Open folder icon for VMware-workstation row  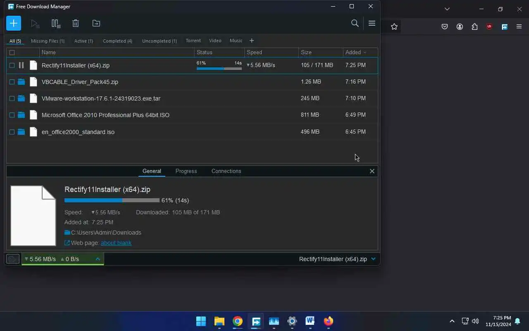pos(21,98)
